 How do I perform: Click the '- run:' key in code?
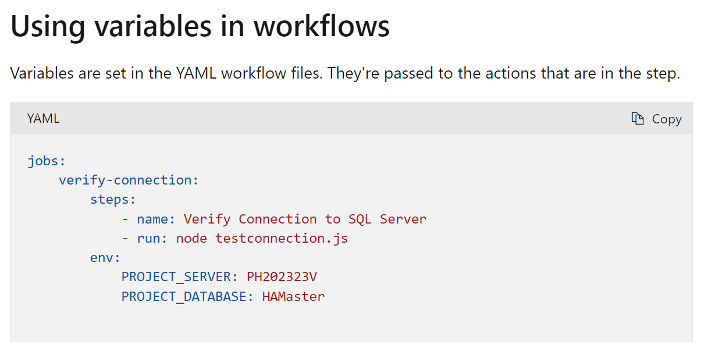point(144,238)
